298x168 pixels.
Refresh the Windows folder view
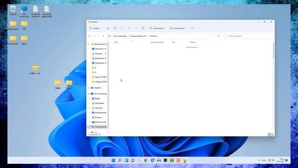point(218,36)
